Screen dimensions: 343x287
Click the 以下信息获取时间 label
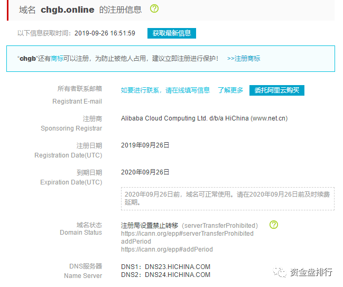(44, 33)
